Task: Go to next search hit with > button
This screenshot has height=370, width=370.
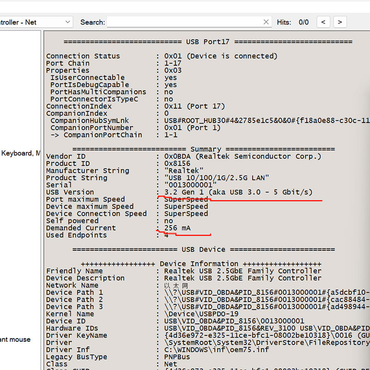Action: (x=340, y=22)
